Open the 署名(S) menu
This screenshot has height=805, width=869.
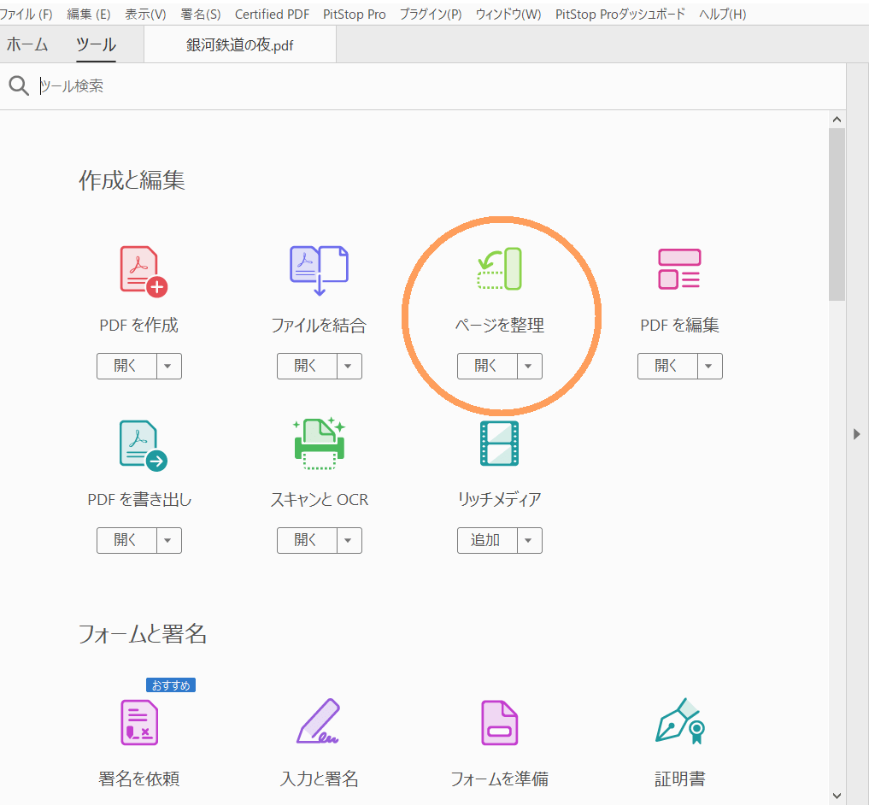[201, 15]
